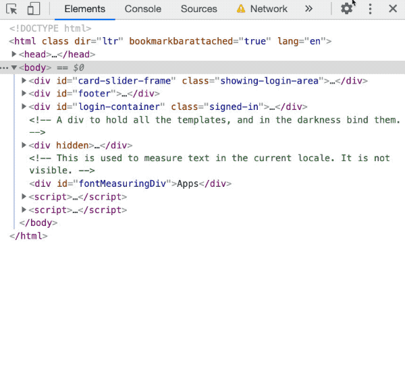
Task: Select the Elements tab
Action: click(x=84, y=9)
